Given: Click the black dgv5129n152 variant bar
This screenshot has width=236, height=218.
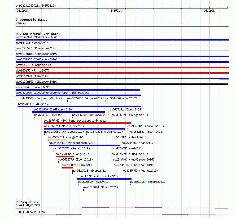Looking at the screenshot, I should coord(122,84).
